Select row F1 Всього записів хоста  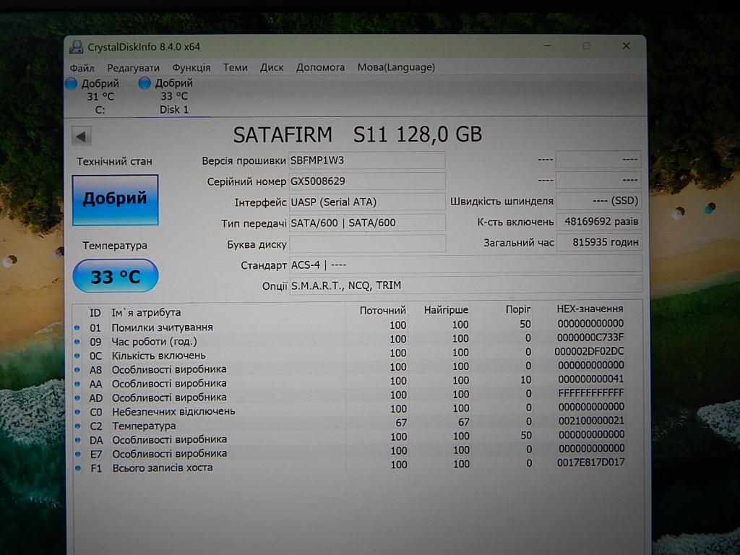click(x=350, y=466)
